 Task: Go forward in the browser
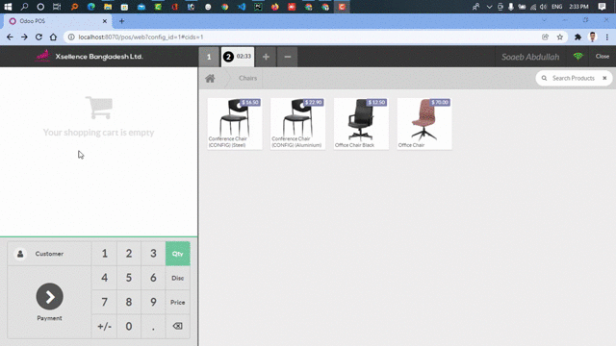[24, 37]
